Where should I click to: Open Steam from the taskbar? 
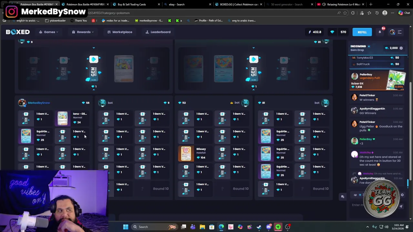(x=259, y=227)
